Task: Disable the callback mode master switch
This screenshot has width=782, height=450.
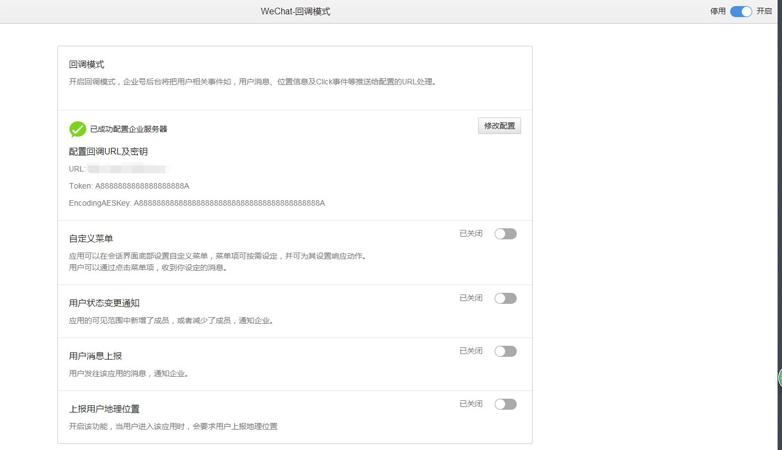Action: [741, 11]
